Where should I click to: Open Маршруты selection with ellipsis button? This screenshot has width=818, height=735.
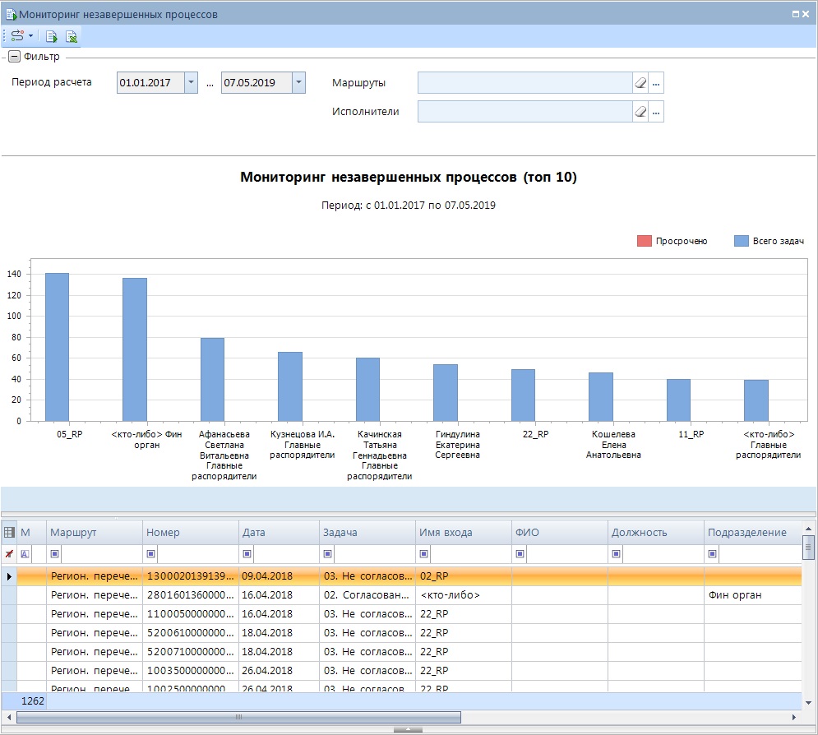point(656,83)
